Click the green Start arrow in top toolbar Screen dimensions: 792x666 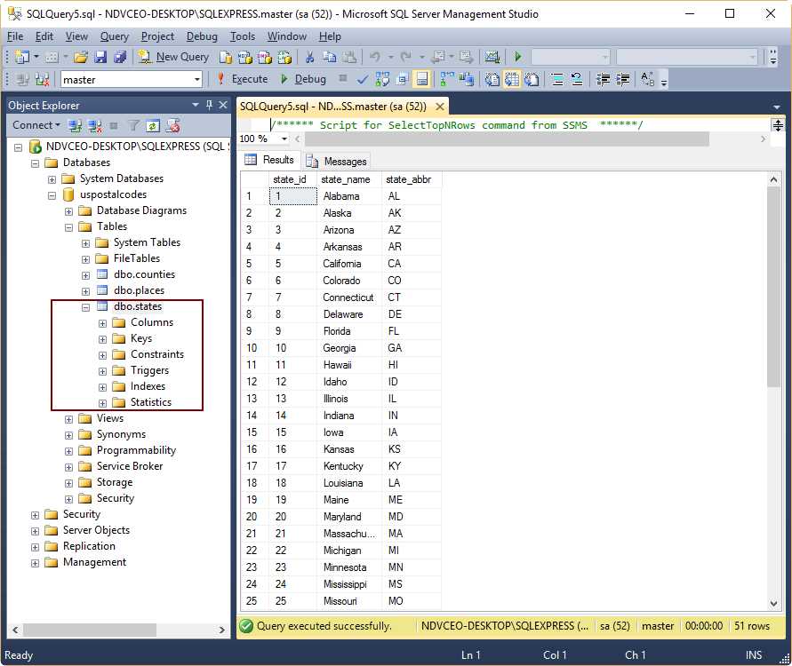coord(517,57)
